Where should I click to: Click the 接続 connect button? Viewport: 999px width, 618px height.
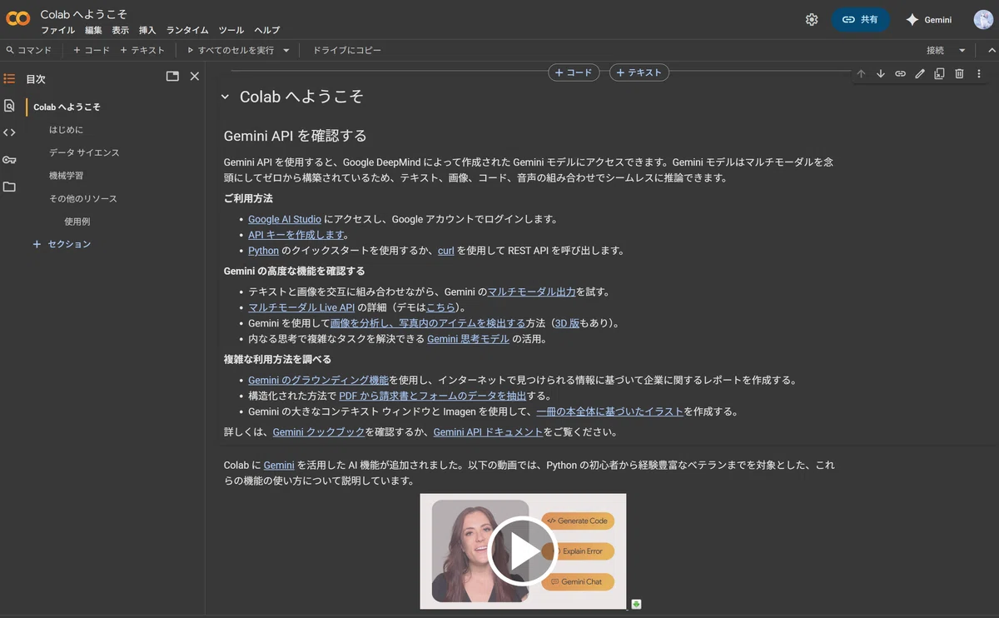pyautogui.click(x=936, y=50)
